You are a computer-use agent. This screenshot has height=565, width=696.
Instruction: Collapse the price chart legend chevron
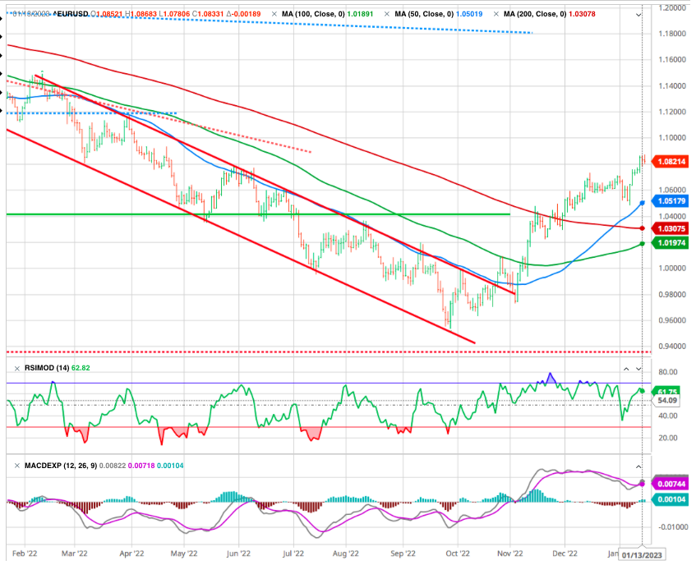click(x=638, y=15)
